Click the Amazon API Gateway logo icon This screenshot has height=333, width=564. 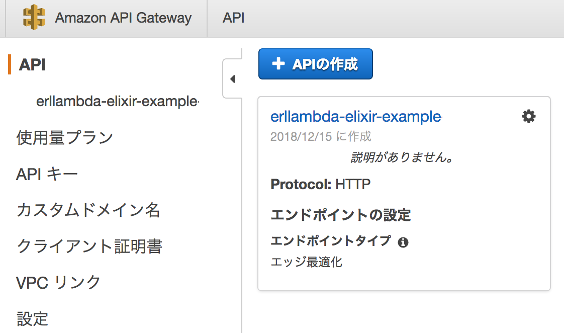coord(34,18)
